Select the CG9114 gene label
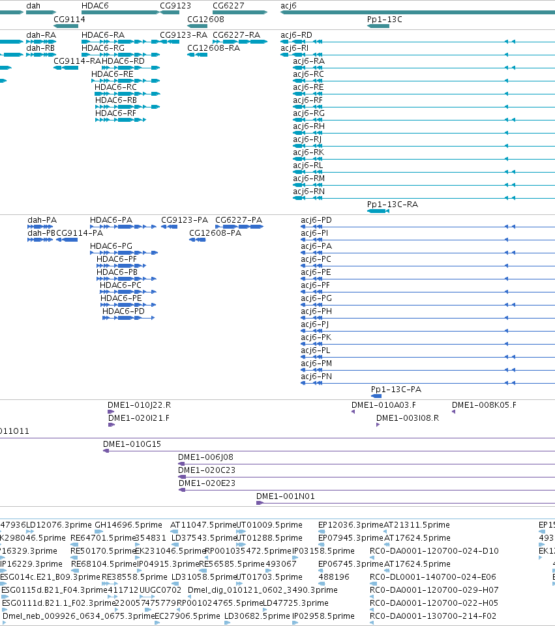555x626 pixels. (x=70, y=20)
